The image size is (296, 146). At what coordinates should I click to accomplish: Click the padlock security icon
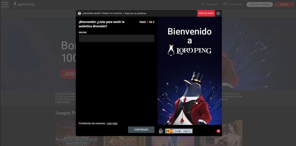tap(161, 131)
